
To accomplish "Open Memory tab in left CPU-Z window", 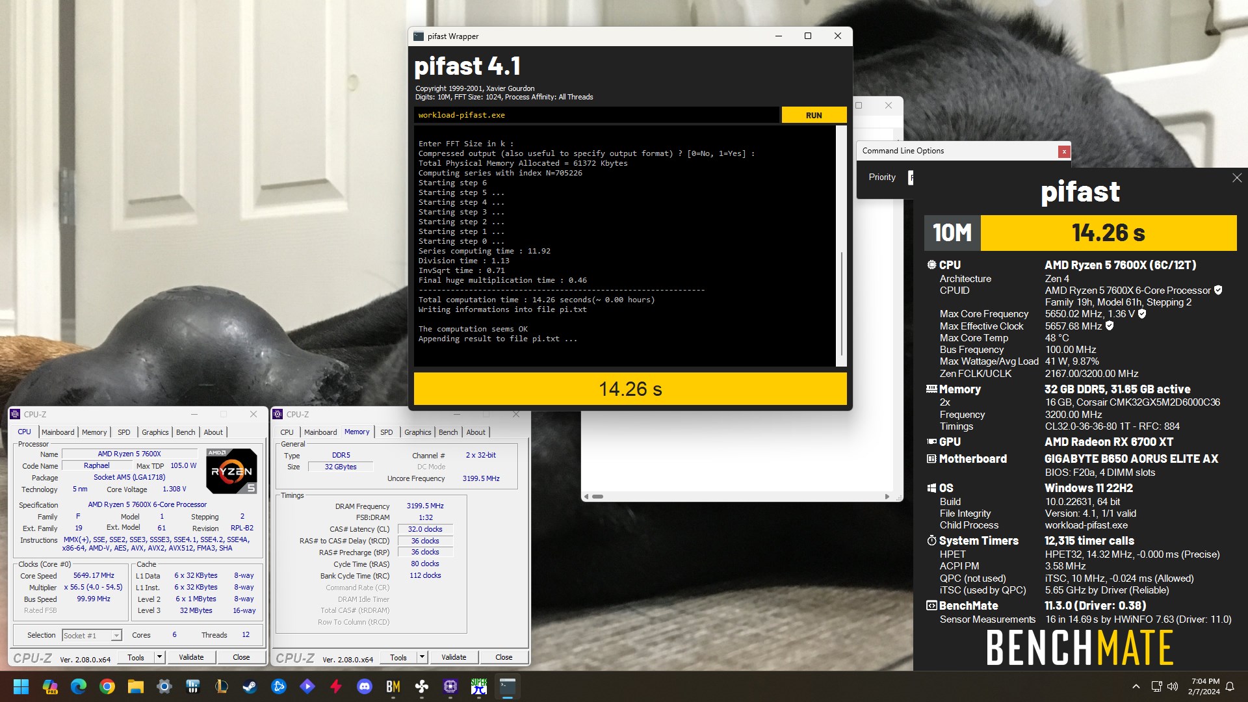I will (94, 432).
